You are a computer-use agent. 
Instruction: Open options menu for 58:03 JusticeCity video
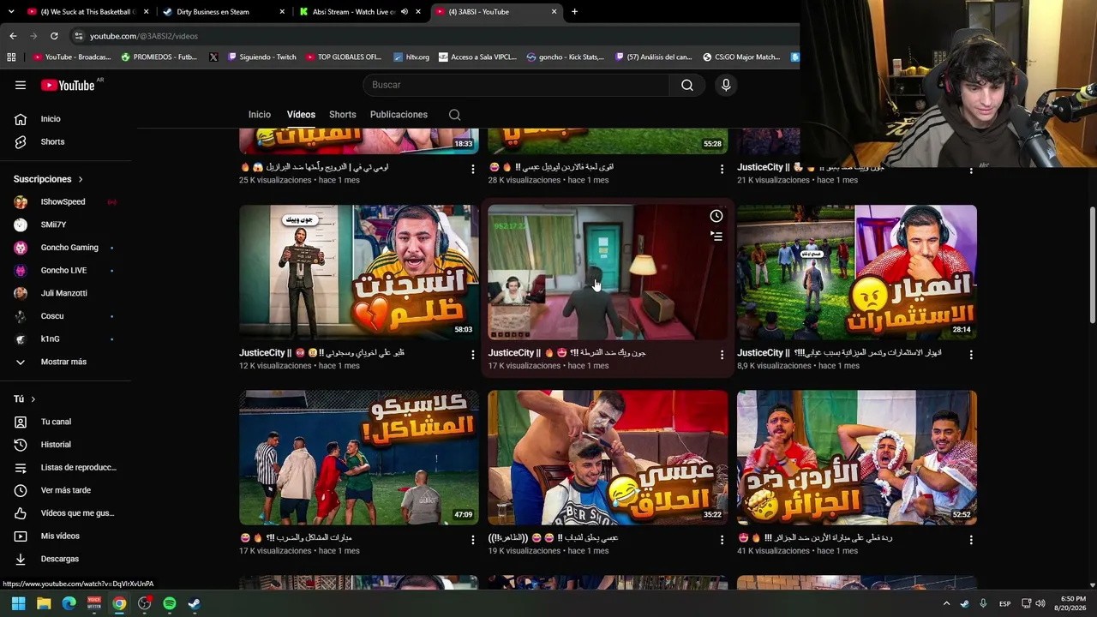point(472,355)
